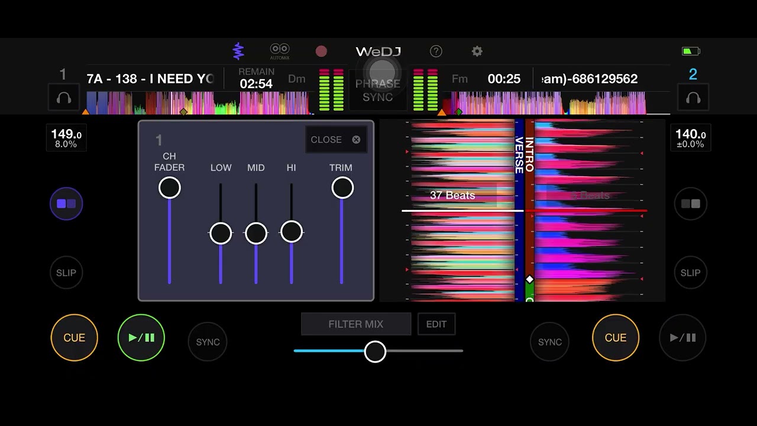This screenshot has width=757, height=426.
Task: Click the deck number 1 label
Action: (x=63, y=75)
